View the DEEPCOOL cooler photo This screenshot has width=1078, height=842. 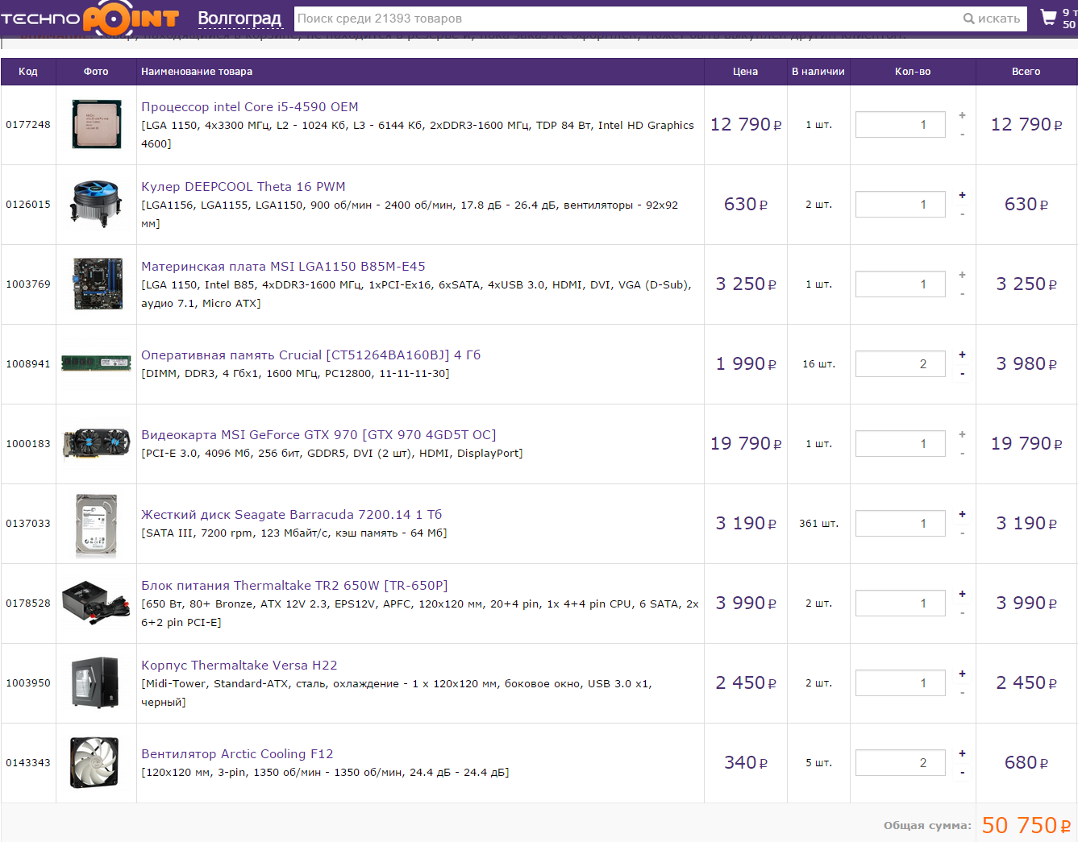tap(96, 204)
